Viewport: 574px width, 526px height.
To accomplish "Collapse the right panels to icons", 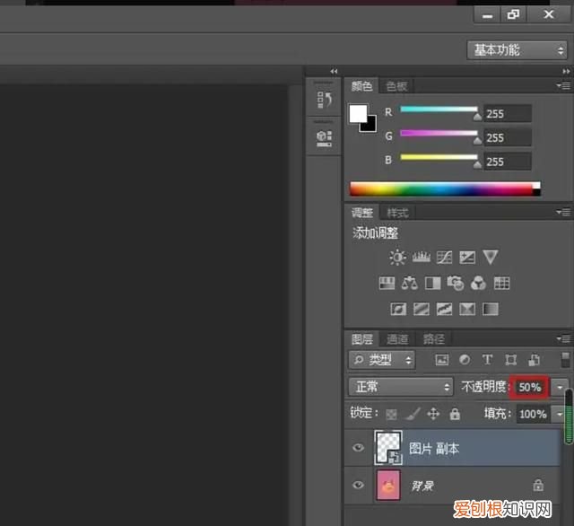I will [566, 71].
